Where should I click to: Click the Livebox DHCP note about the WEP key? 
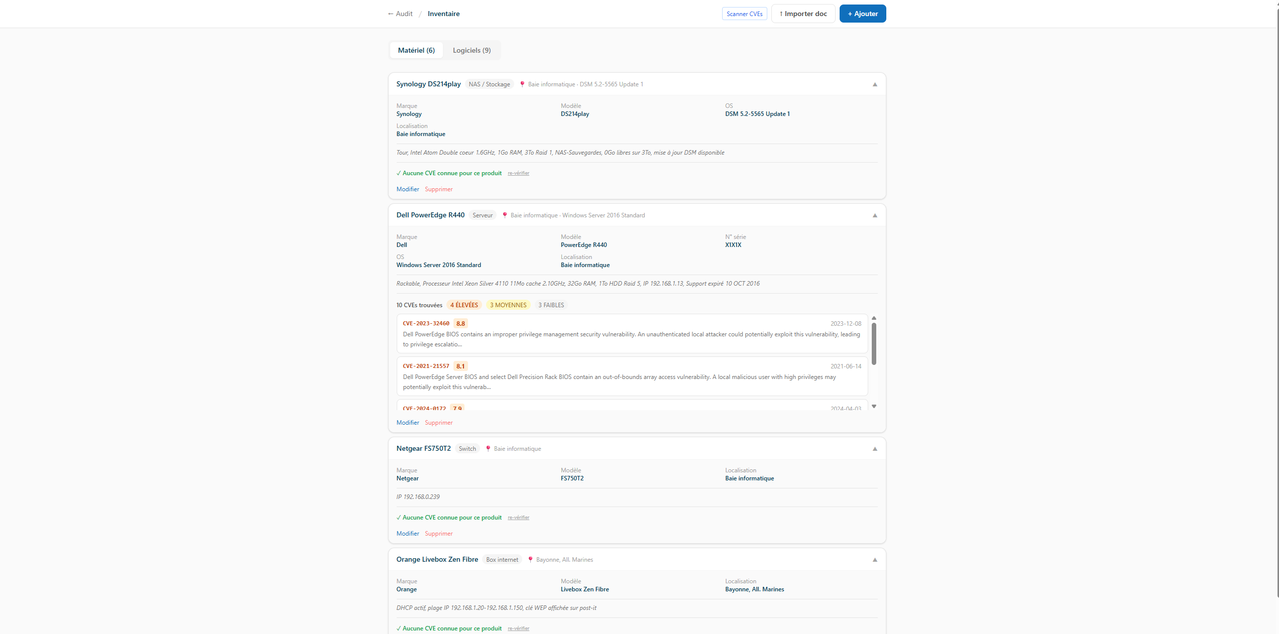(x=496, y=608)
